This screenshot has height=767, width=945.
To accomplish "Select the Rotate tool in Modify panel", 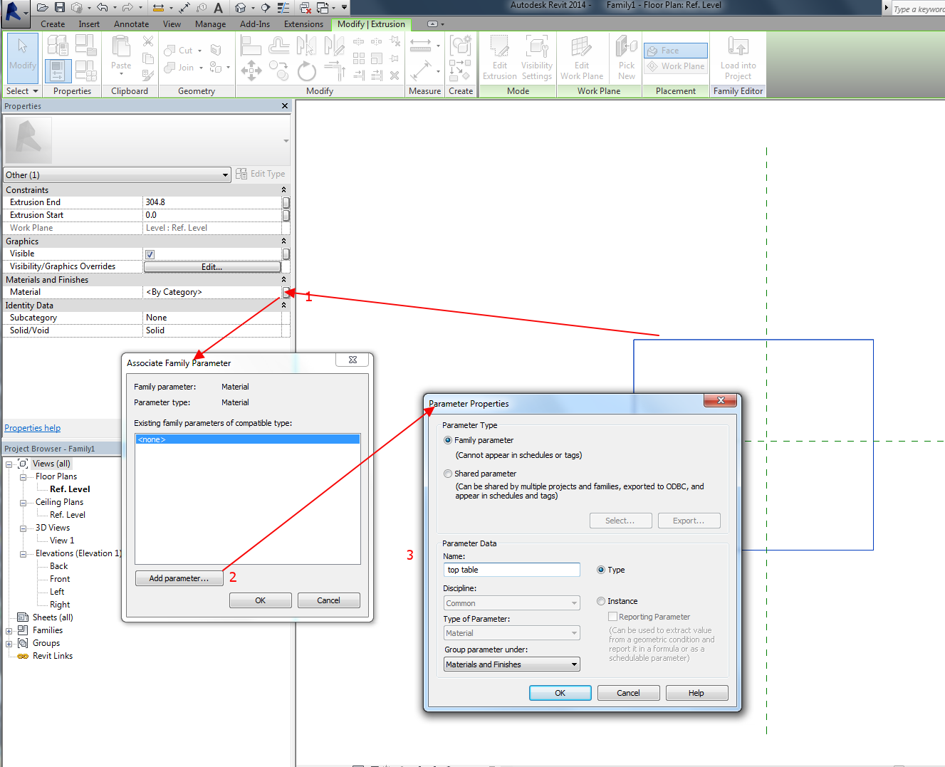I will pyautogui.click(x=306, y=71).
